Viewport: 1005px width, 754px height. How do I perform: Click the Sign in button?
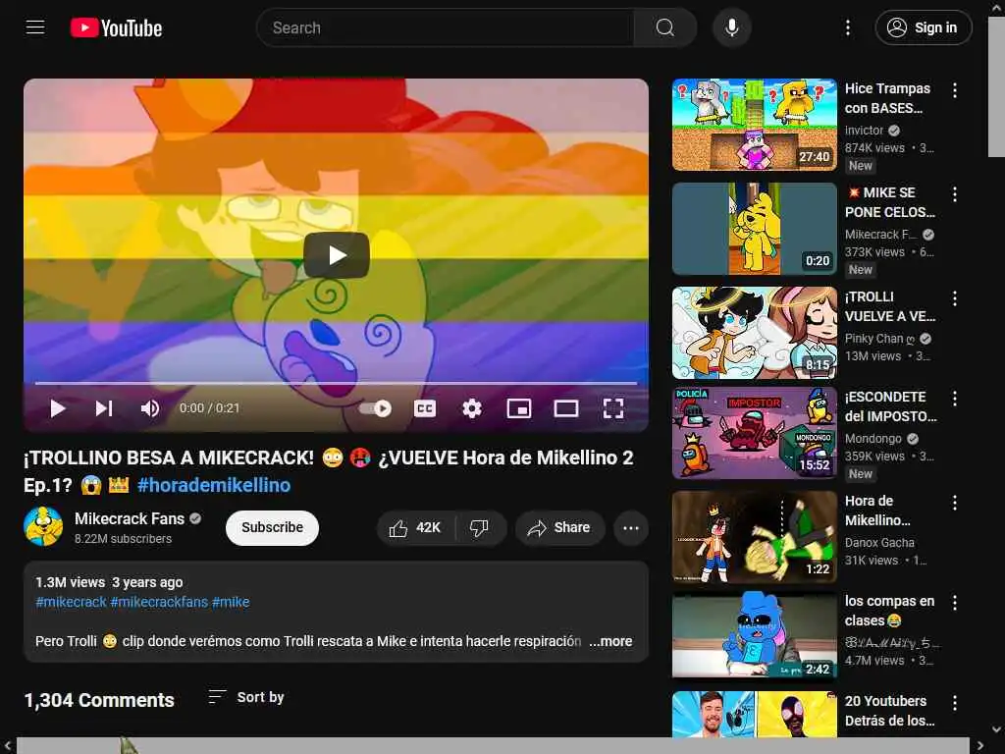click(x=923, y=27)
